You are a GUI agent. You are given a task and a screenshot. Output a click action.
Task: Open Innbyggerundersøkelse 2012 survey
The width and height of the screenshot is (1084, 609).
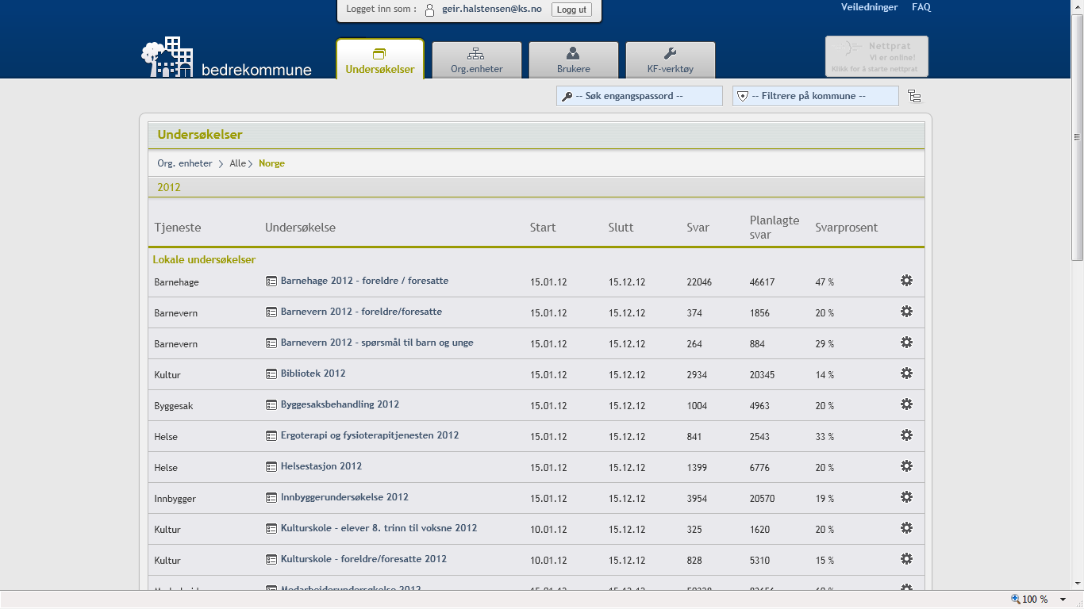click(x=344, y=497)
